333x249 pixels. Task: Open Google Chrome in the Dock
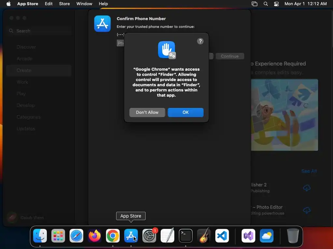(x=113, y=236)
